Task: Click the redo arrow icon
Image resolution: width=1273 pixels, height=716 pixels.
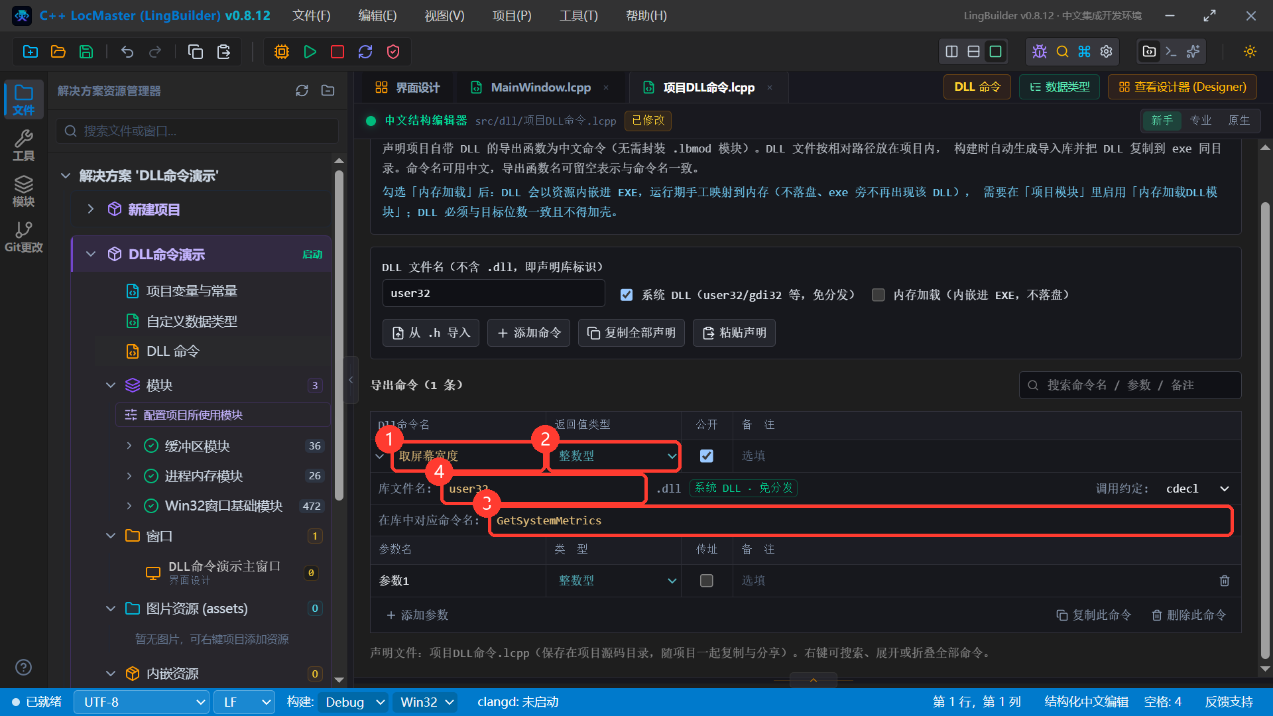Action: pyautogui.click(x=155, y=52)
